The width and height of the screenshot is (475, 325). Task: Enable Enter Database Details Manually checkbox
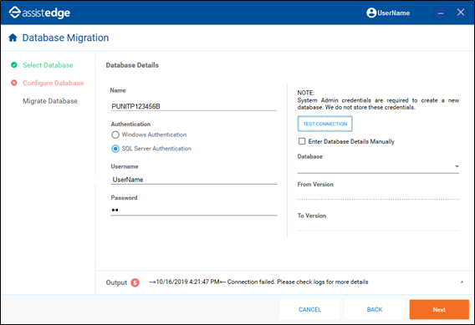[x=302, y=141]
